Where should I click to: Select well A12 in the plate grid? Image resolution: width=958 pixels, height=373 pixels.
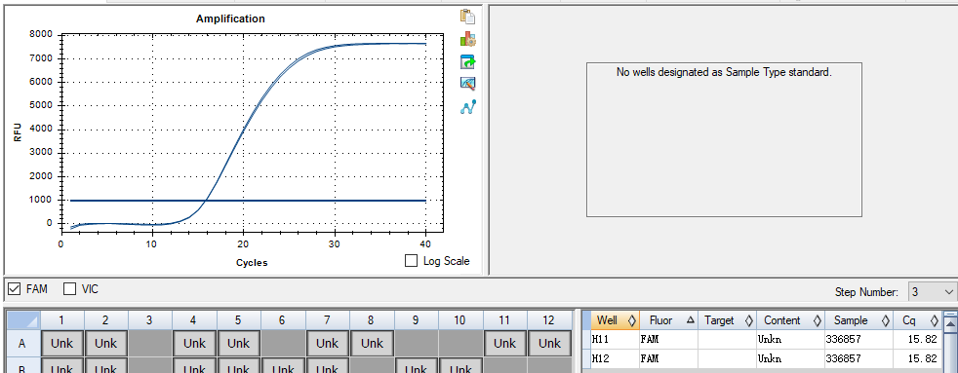(548, 343)
